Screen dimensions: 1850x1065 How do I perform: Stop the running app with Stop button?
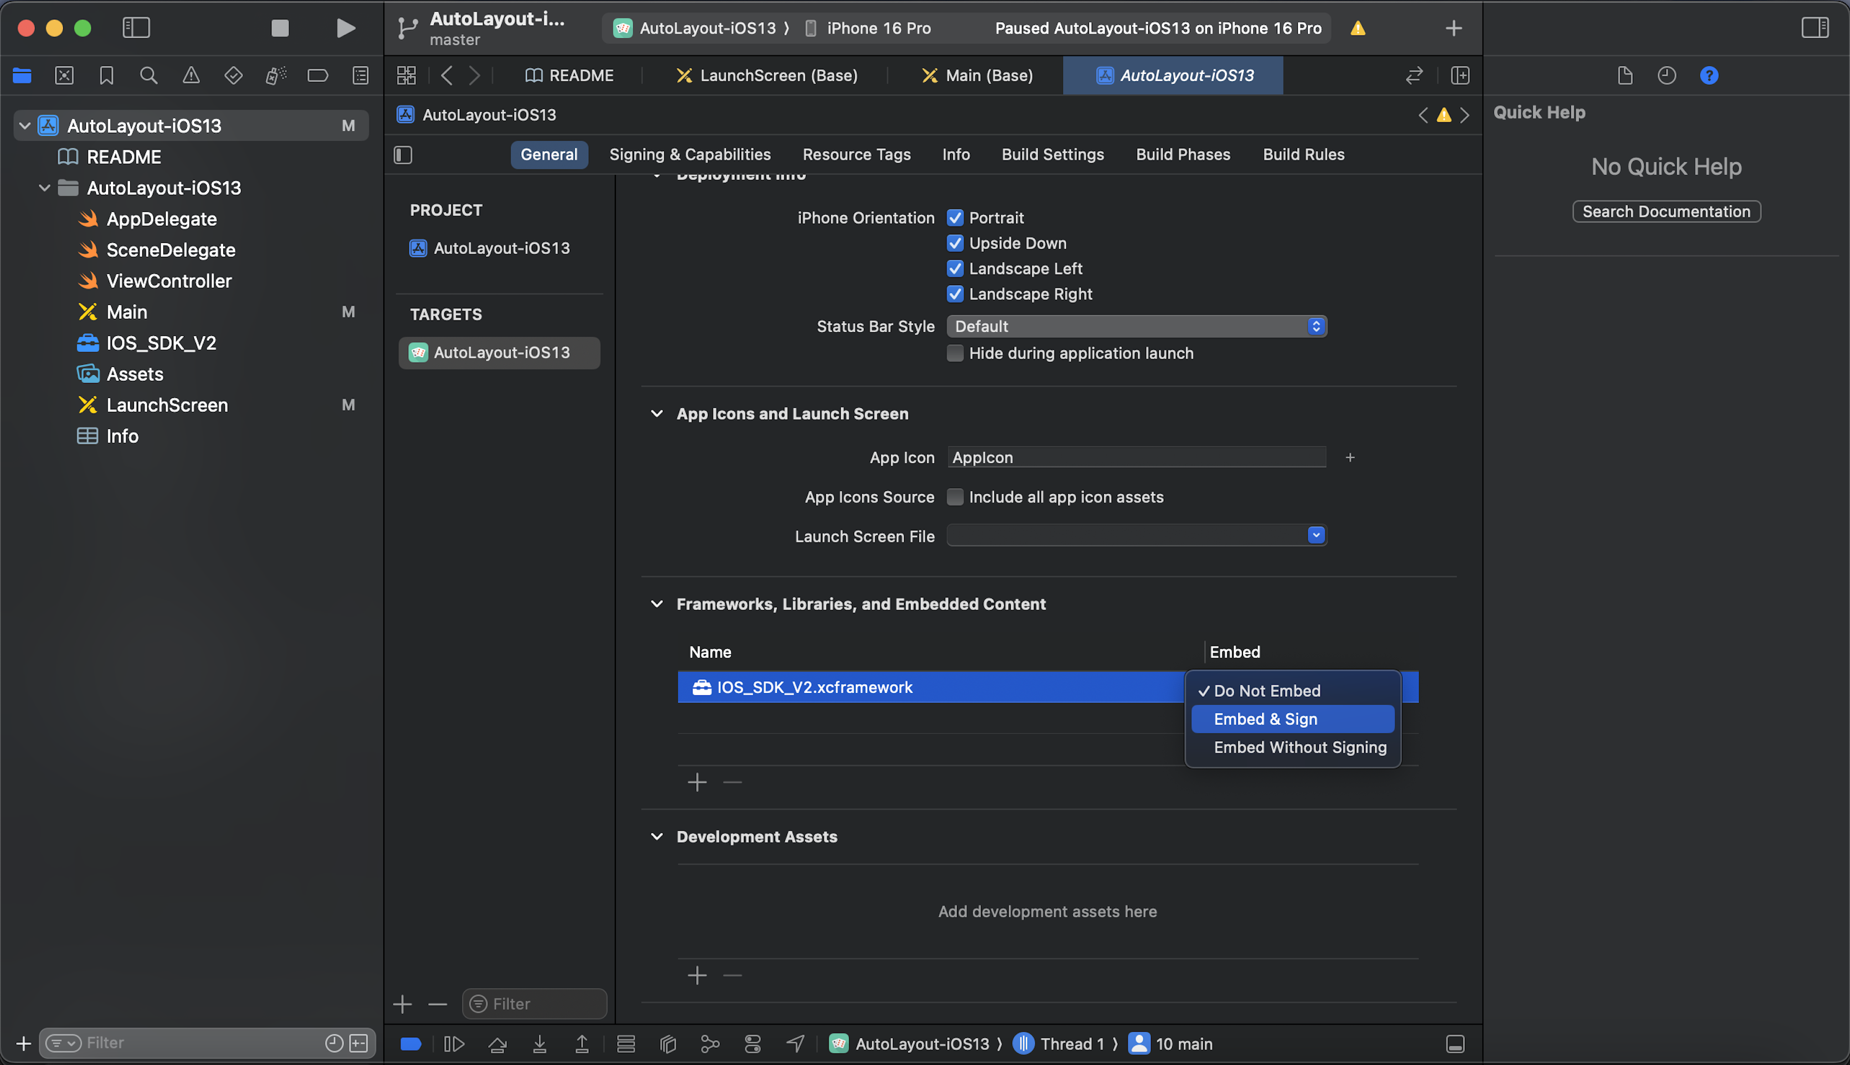280,28
